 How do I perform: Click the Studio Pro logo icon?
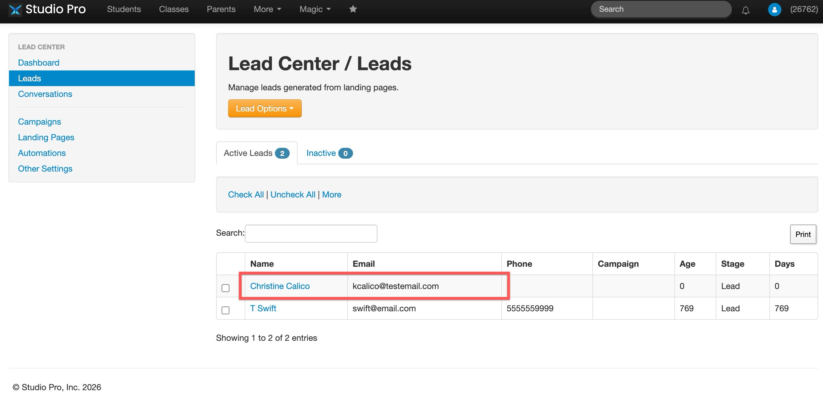(15, 9)
